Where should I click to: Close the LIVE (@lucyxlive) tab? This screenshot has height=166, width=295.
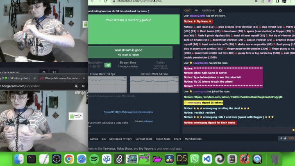[x=34, y=78]
